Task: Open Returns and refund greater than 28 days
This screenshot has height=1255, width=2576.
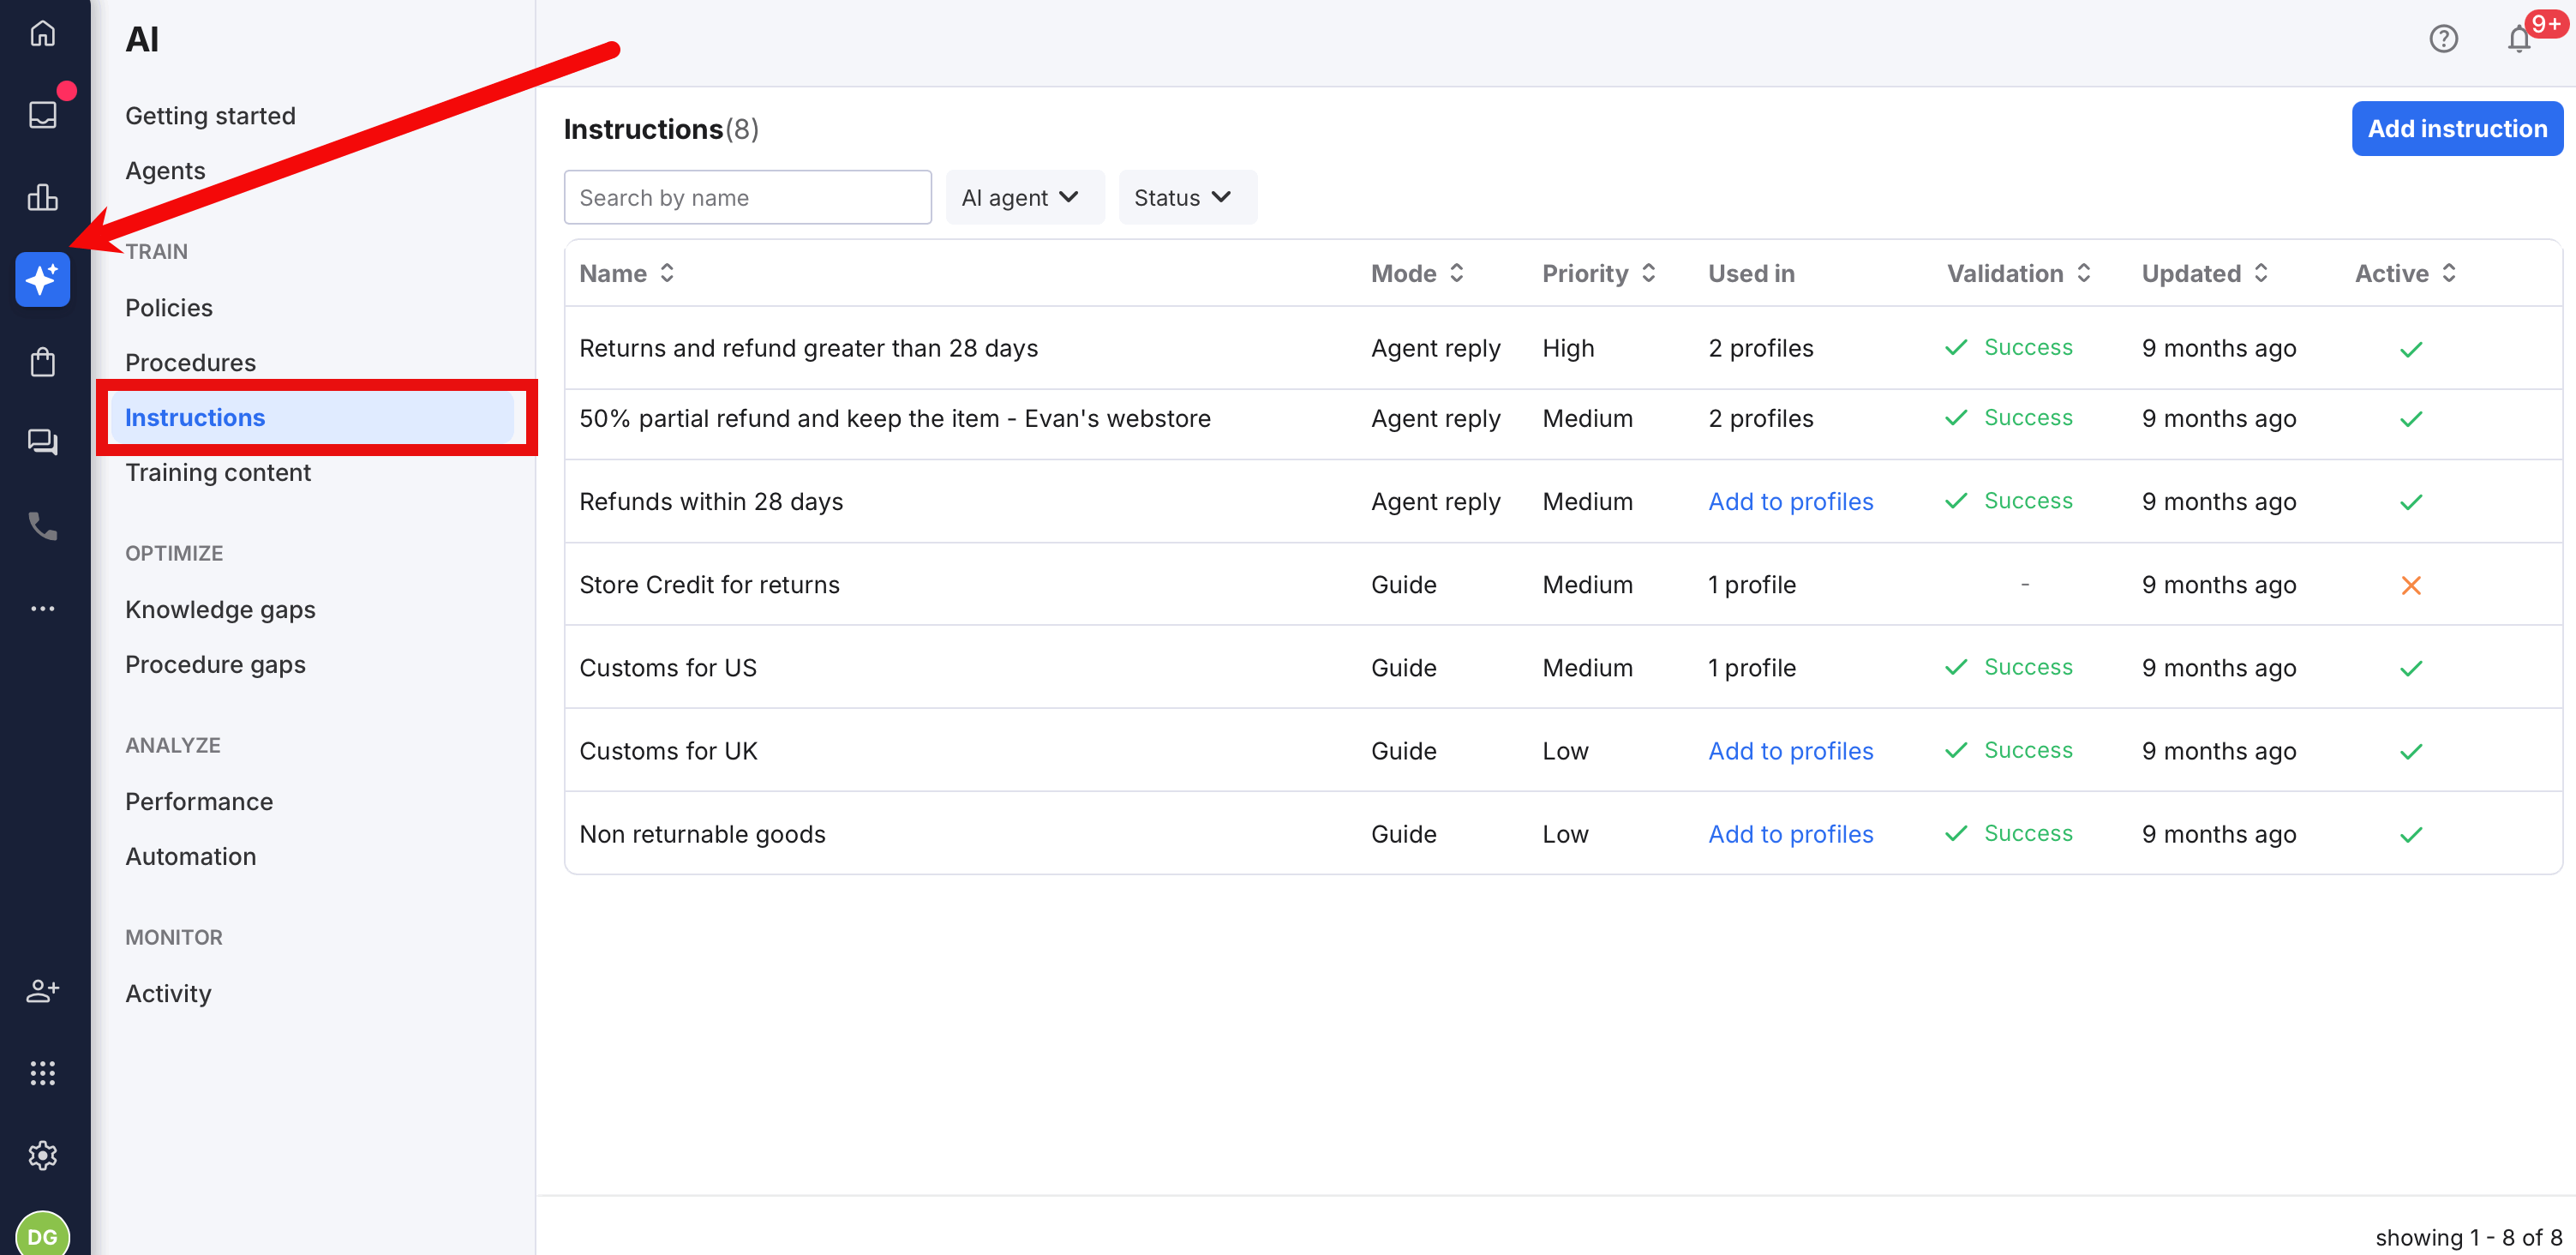Action: point(808,349)
